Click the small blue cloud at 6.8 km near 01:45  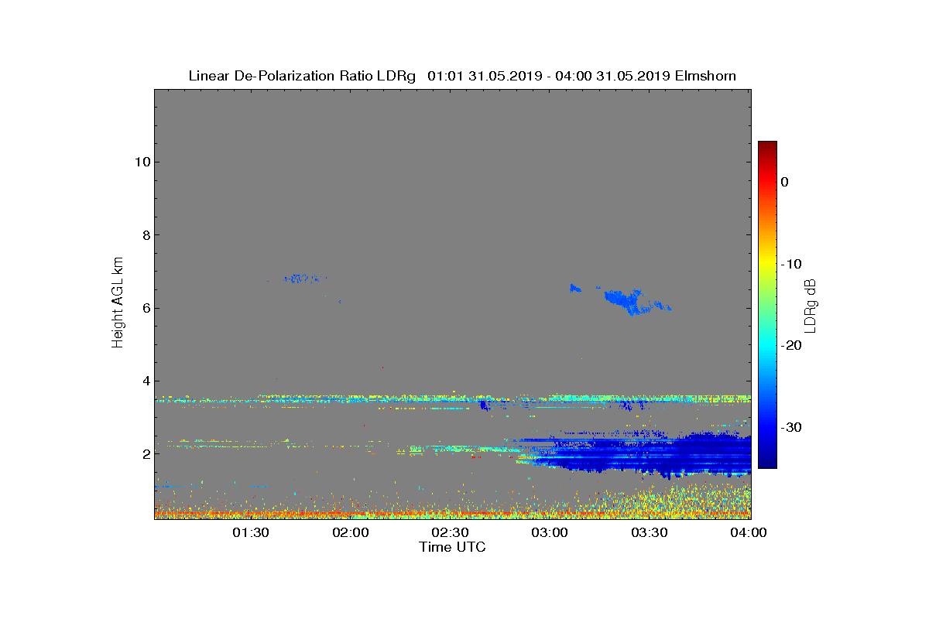[302, 278]
